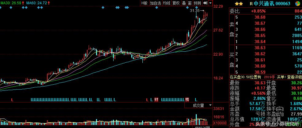
Task: Click the 金额 17.58亿 value
Action: click(258, 109)
